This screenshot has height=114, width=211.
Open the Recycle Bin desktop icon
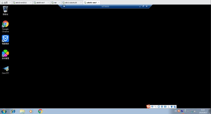[x=5, y=11]
